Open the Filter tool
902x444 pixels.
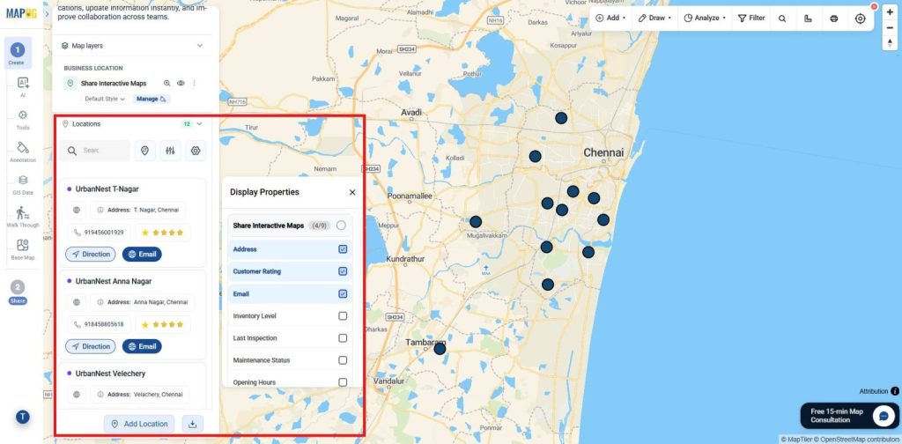pos(751,18)
